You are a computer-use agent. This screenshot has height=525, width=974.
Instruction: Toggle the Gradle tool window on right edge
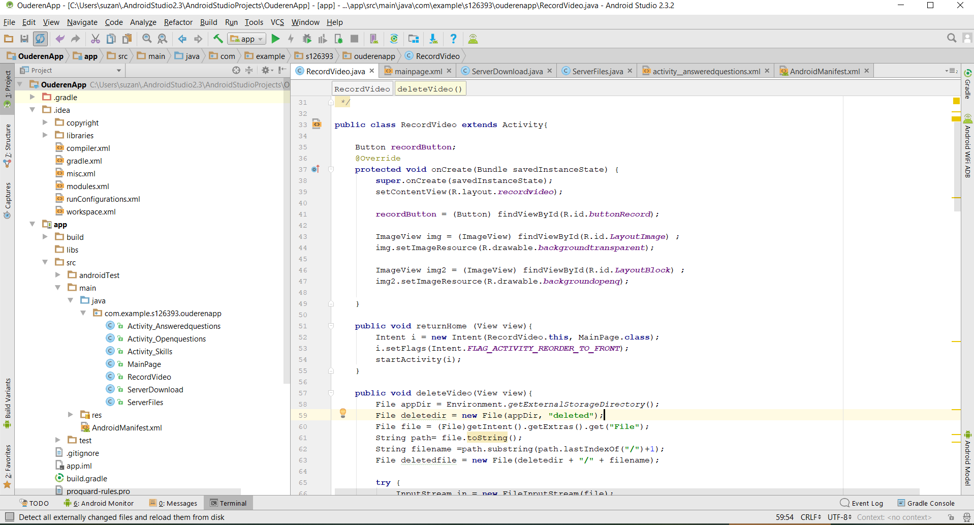[x=967, y=84]
